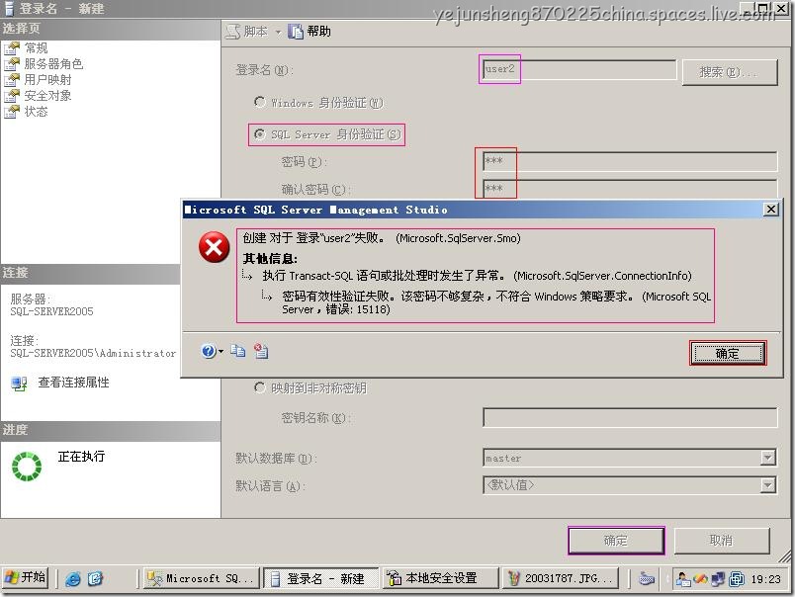
Task: Click the keyboard language bar icon
Action: point(647,578)
